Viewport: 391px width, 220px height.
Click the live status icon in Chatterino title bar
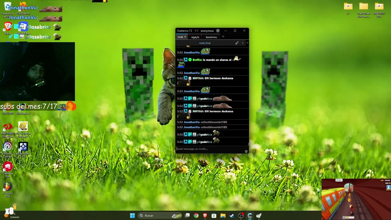196,31
